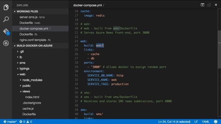Open nginx.conf-template in working files
Image resolution: width=221 pixels, height=124 pixels.
pos(40,40)
